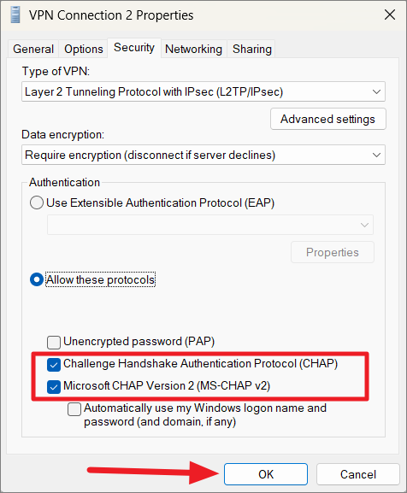407x493 pixels.
Task: Toggle Microsoft CHAP Version 2 checkbox
Action: 54,387
